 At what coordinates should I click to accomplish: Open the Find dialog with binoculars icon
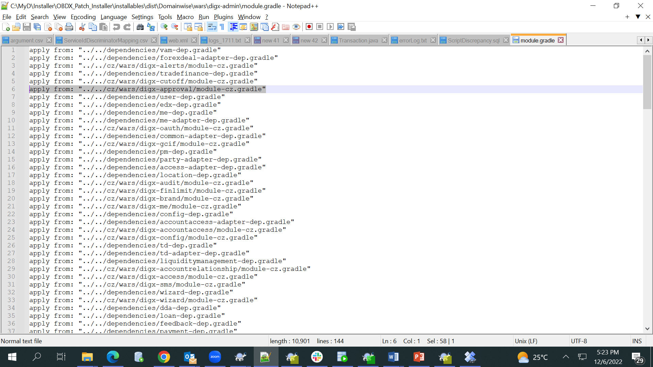click(x=140, y=27)
